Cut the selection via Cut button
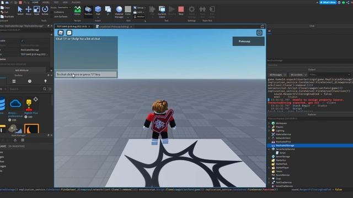 (x=4, y=12)
